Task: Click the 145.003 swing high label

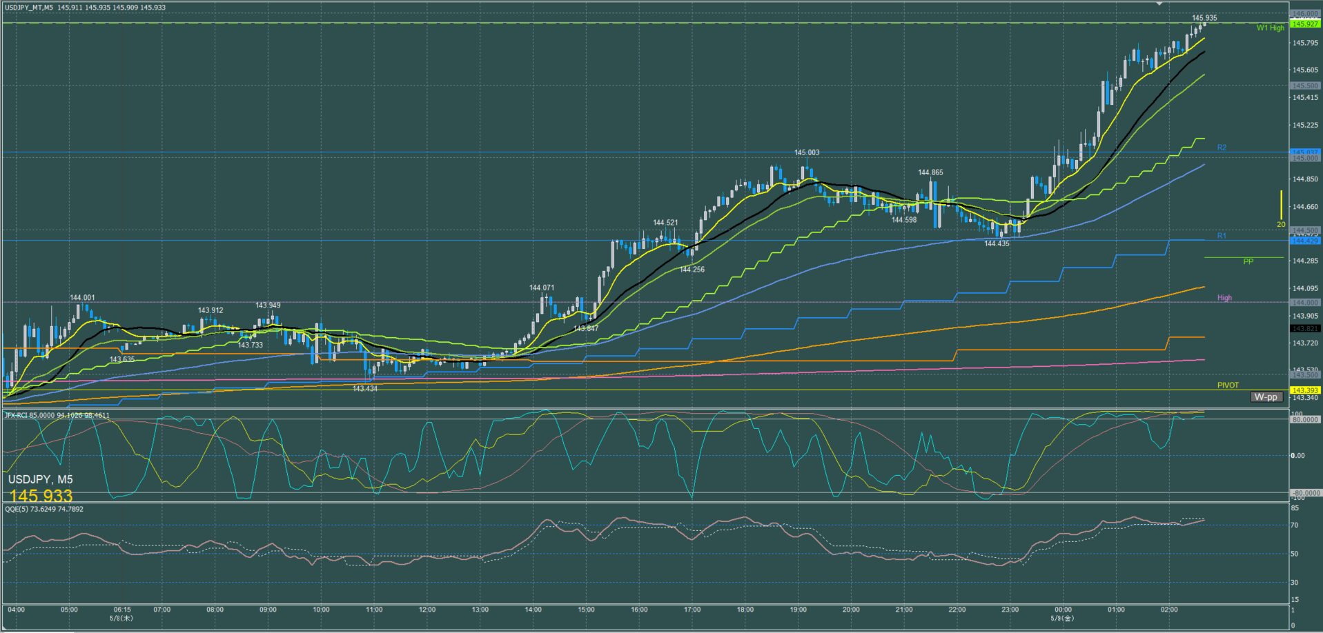Action: (x=807, y=152)
